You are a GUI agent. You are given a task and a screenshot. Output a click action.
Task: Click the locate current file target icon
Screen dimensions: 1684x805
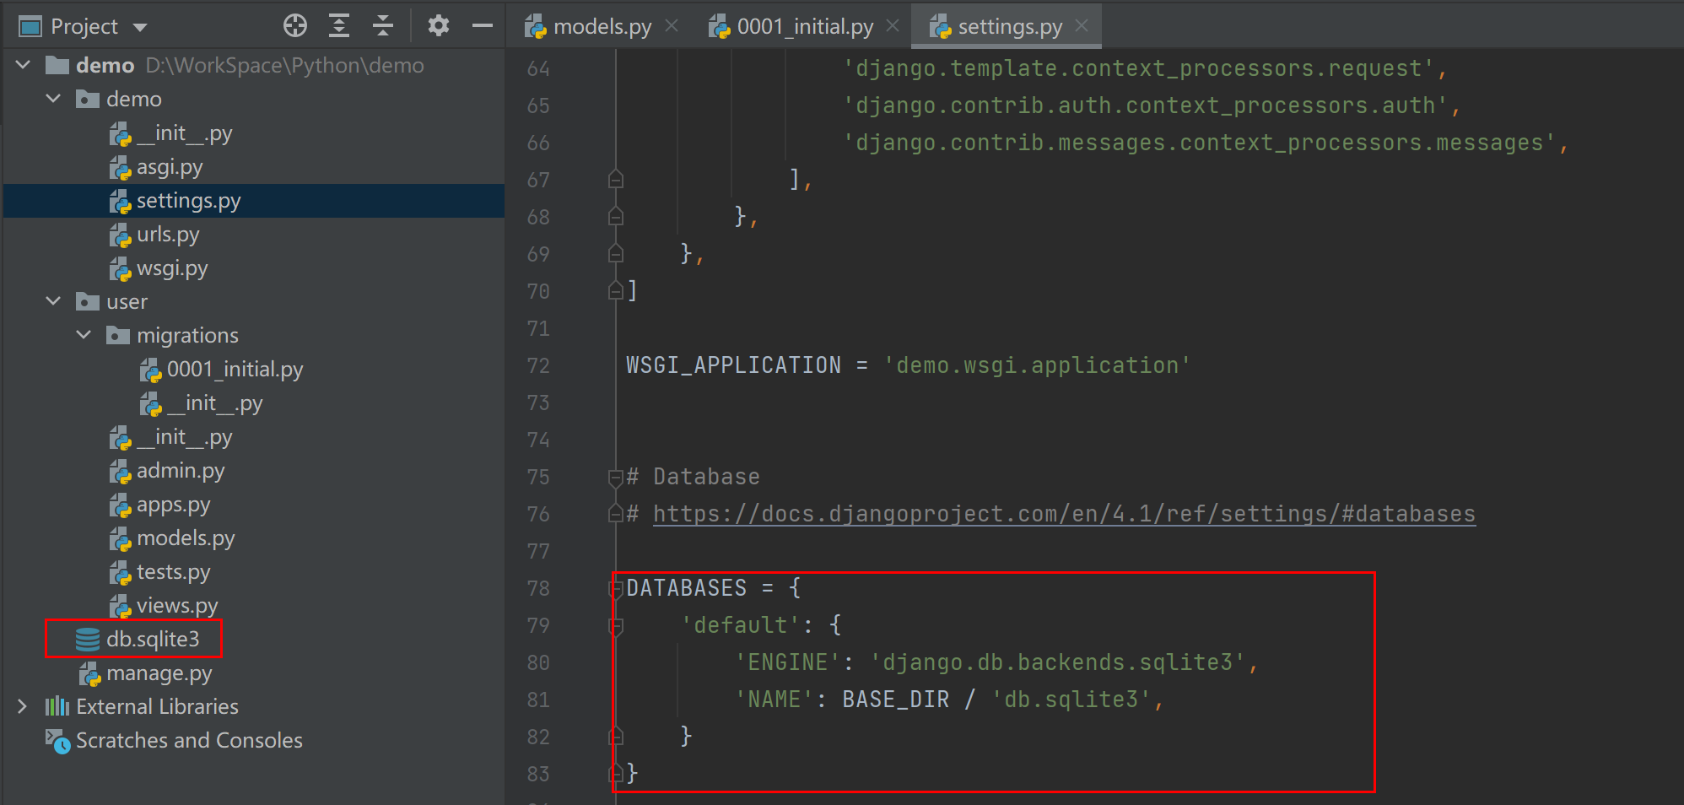pos(295,26)
